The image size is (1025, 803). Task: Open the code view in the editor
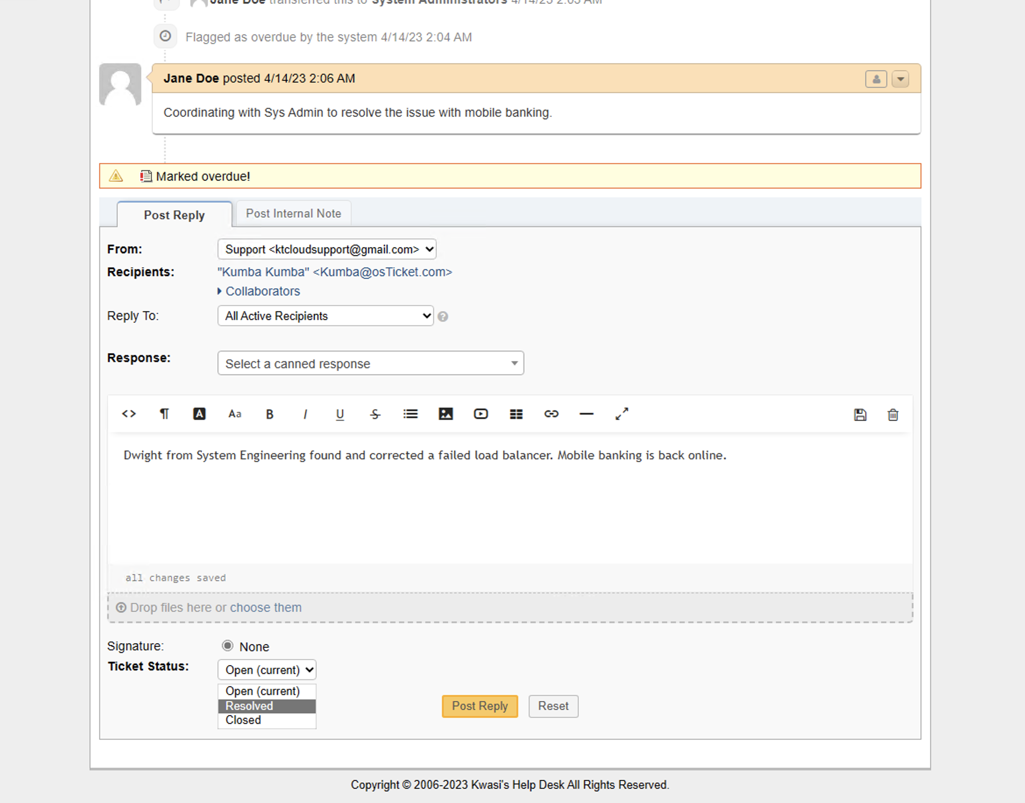129,414
